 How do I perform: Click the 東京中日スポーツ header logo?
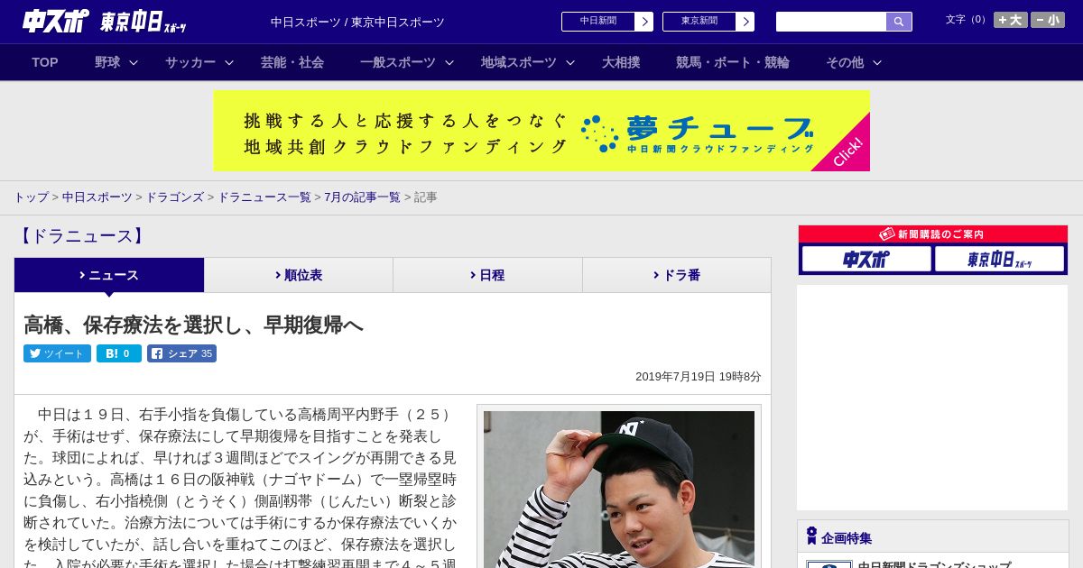click(x=143, y=22)
